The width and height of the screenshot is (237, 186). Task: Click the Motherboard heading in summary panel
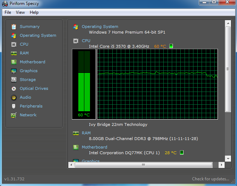pyautogui.click(x=95, y=147)
